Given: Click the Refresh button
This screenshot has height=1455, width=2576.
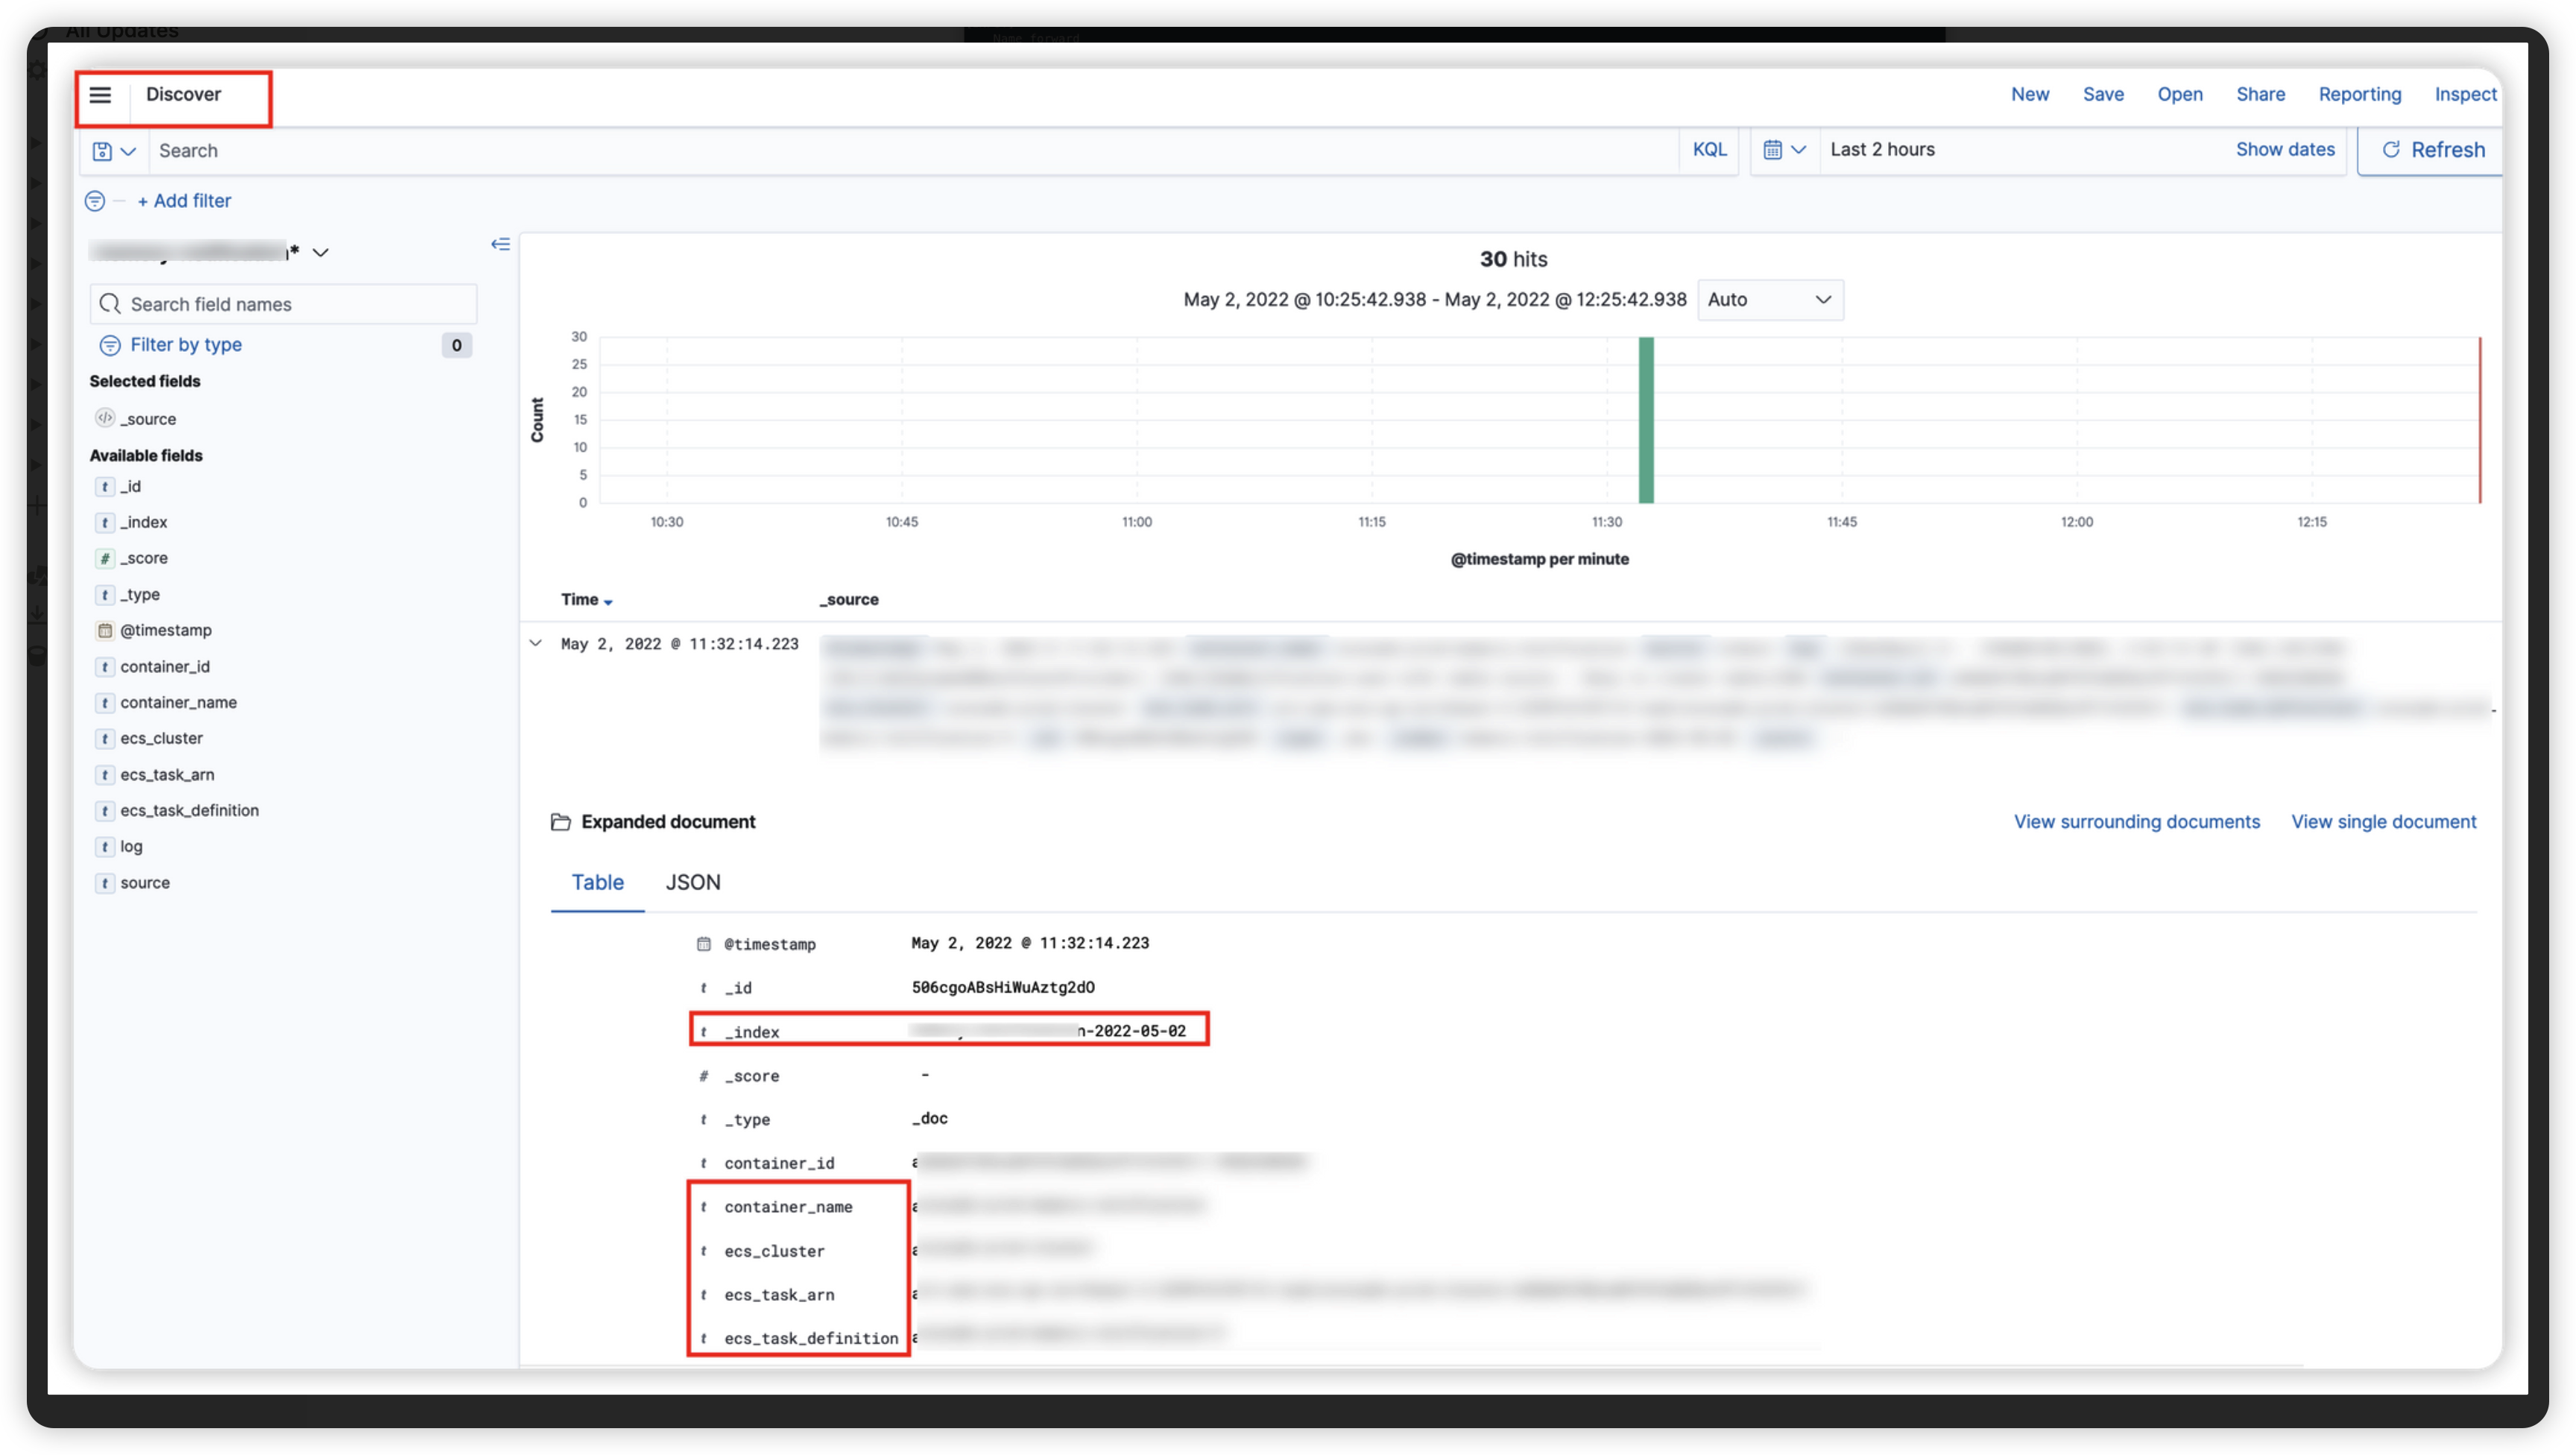Looking at the screenshot, I should [x=2432, y=150].
